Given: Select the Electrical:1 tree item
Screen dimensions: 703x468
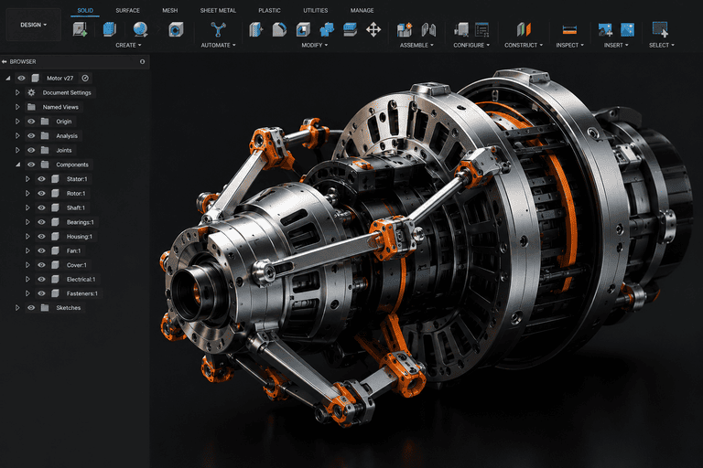Looking at the screenshot, I should coord(81,279).
